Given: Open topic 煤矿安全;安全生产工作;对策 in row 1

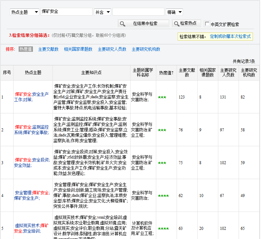Looking at the screenshot, I should click(x=31, y=97).
